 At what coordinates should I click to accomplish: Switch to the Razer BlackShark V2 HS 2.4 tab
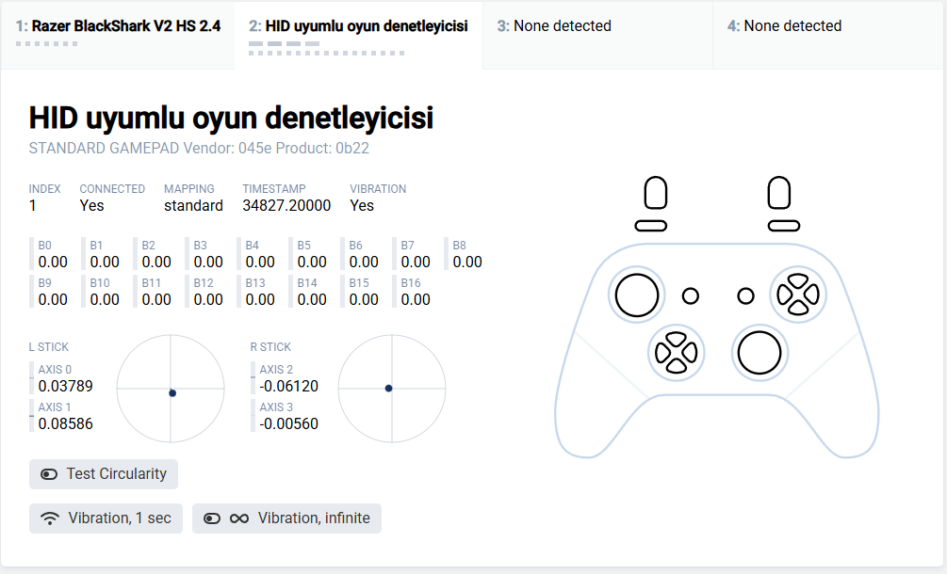[118, 35]
